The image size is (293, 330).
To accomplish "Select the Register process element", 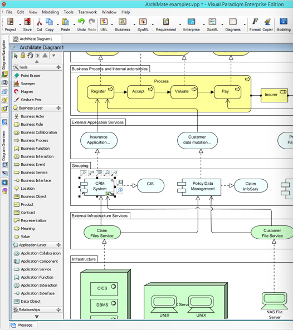I will pos(101,92).
